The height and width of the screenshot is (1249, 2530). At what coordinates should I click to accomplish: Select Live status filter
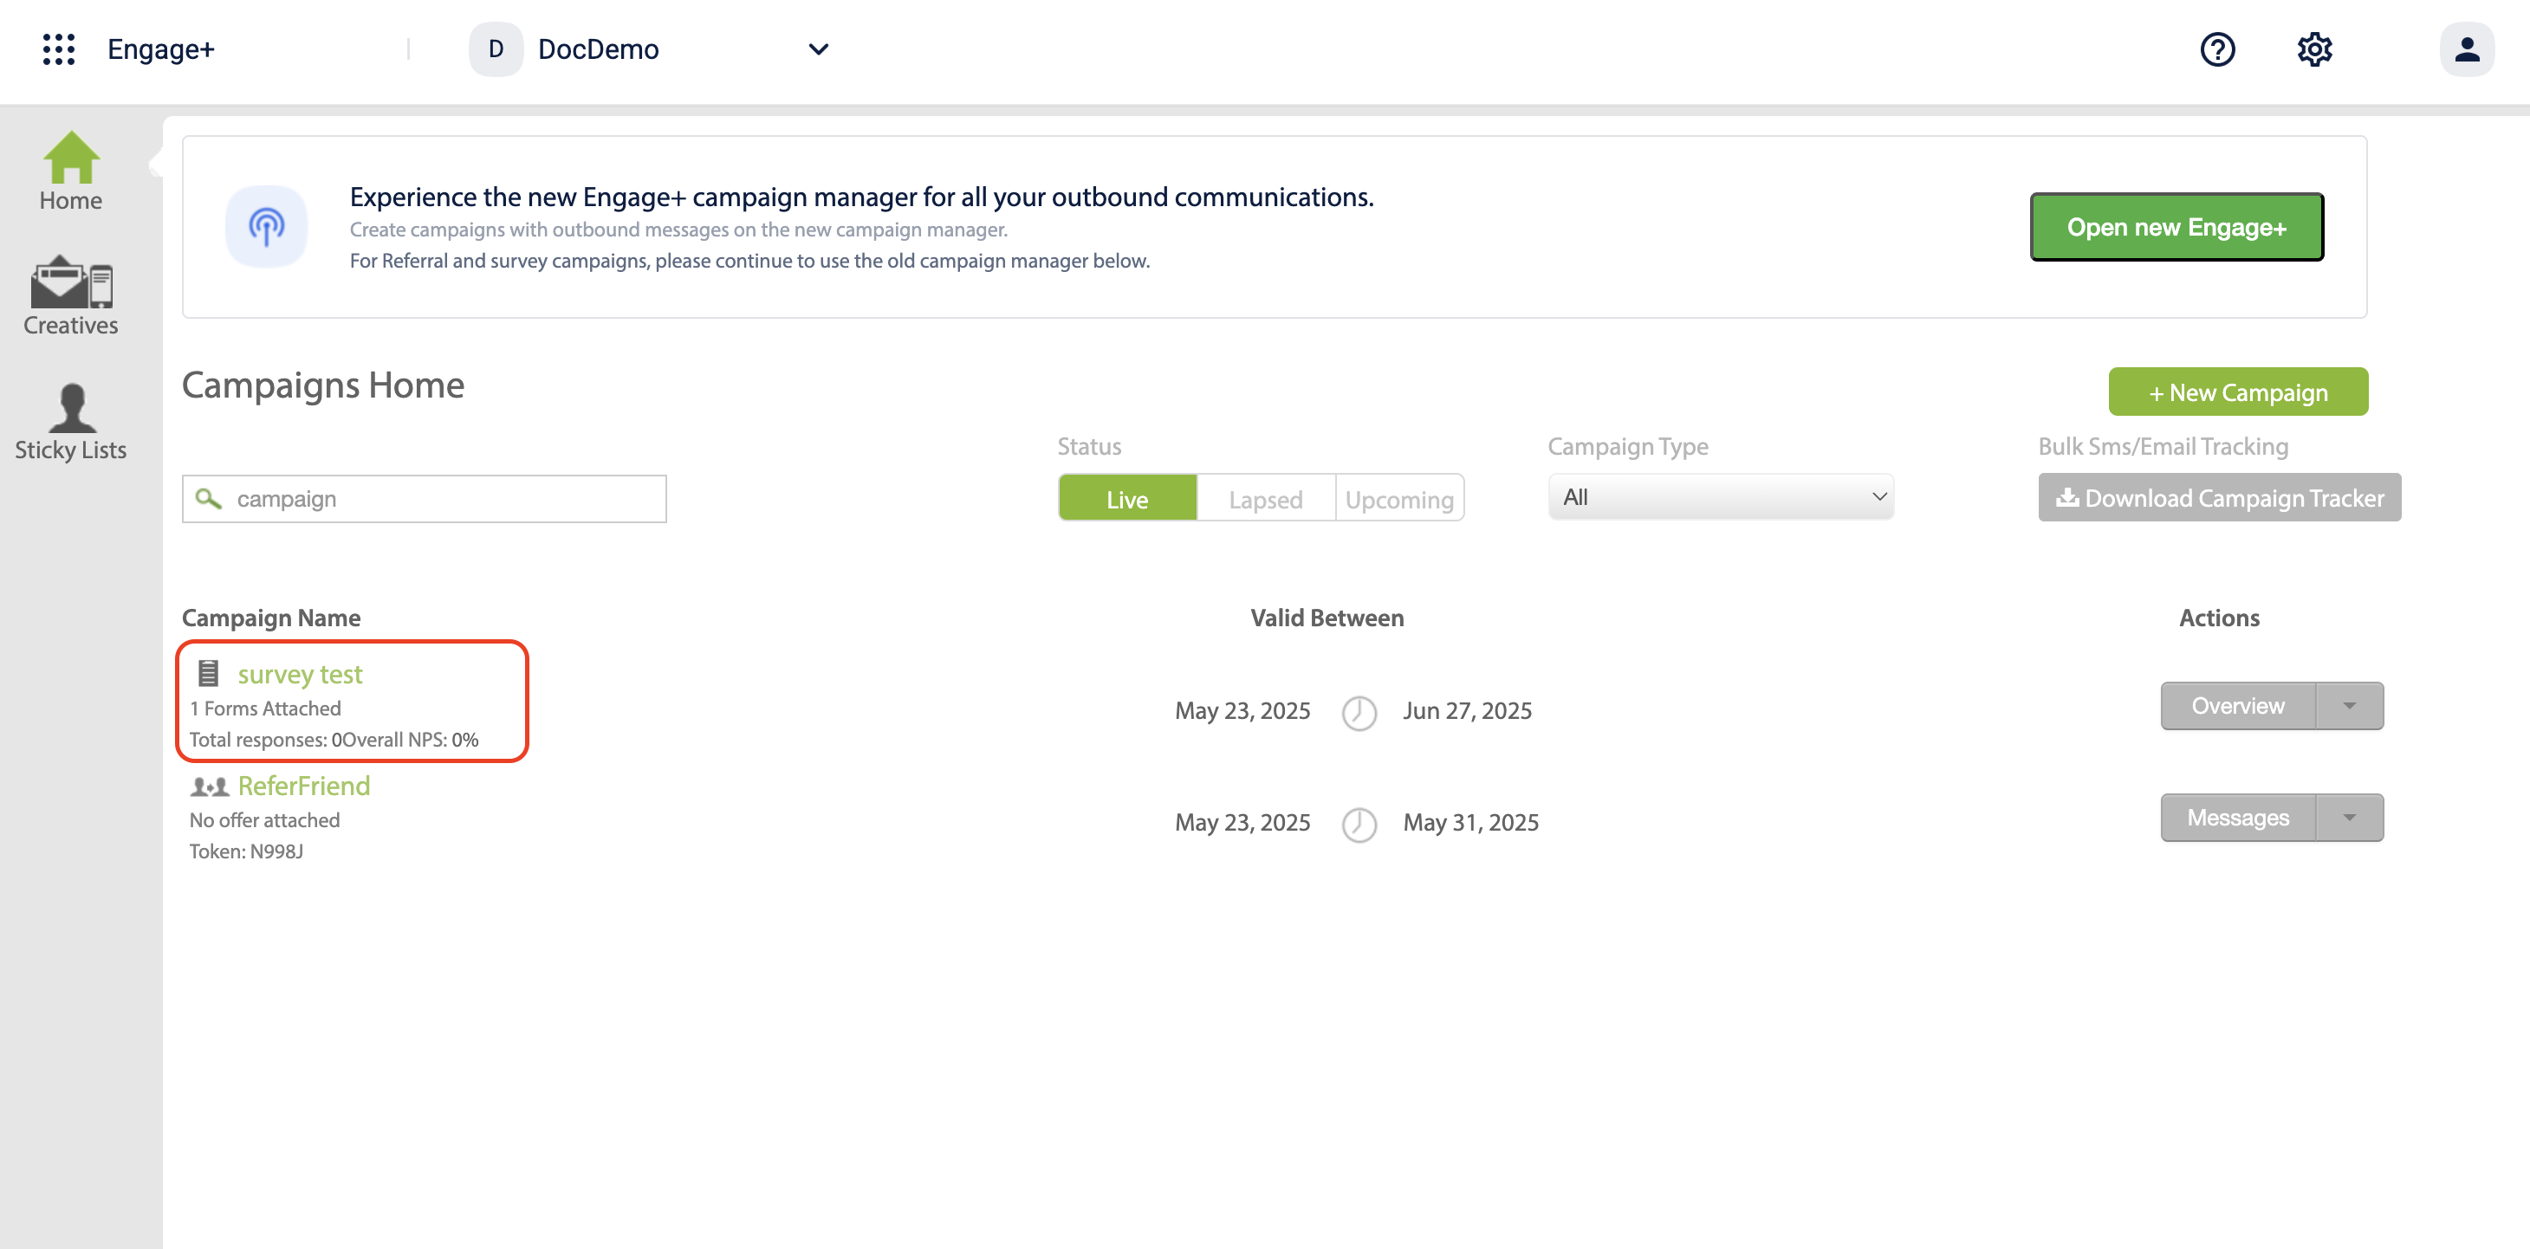(1126, 499)
